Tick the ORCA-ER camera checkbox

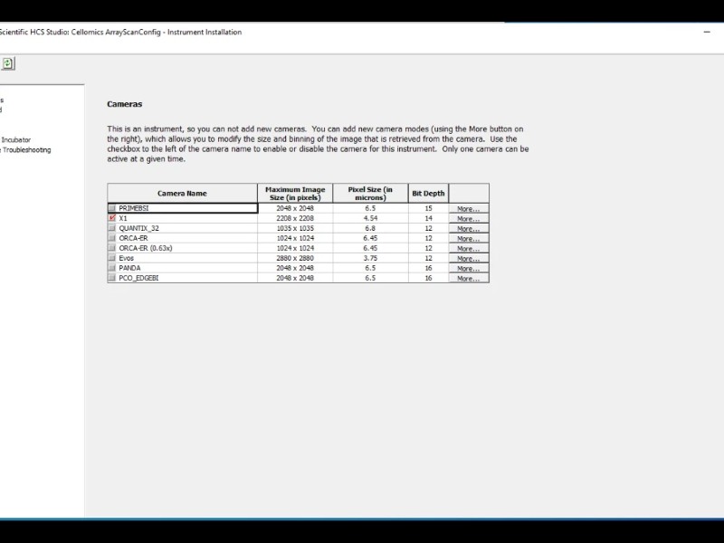111,238
